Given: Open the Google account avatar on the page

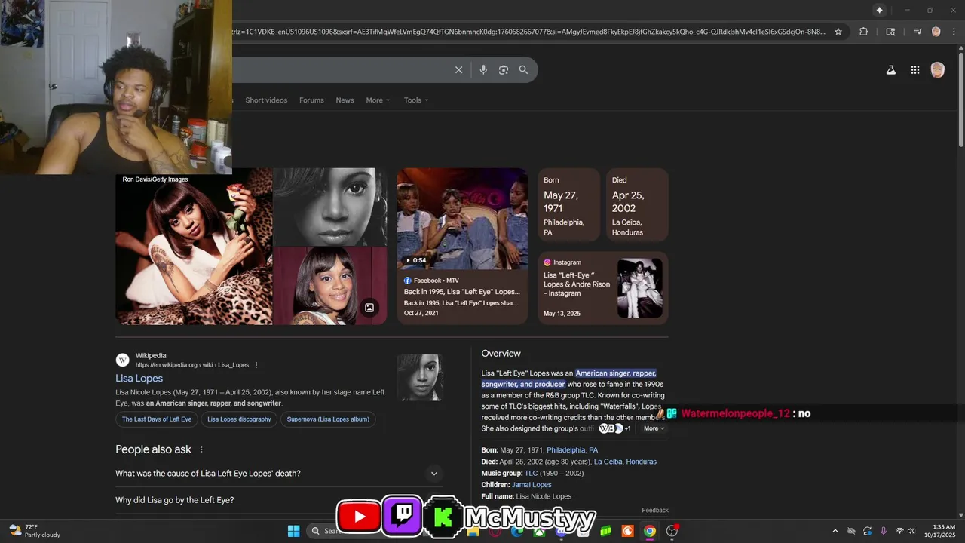Looking at the screenshot, I should [938, 70].
